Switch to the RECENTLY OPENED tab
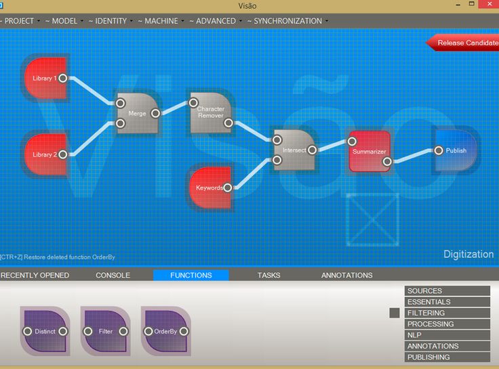The height and width of the screenshot is (369, 499). tap(35, 276)
